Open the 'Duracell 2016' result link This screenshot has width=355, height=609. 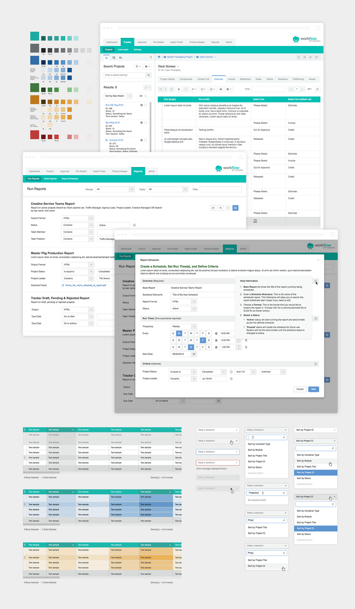(116, 140)
